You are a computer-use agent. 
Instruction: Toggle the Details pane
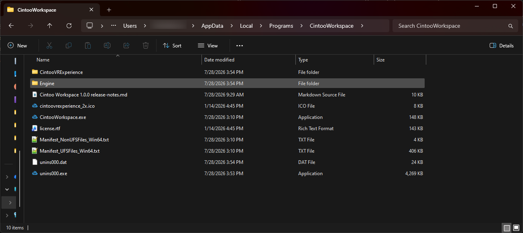point(502,46)
